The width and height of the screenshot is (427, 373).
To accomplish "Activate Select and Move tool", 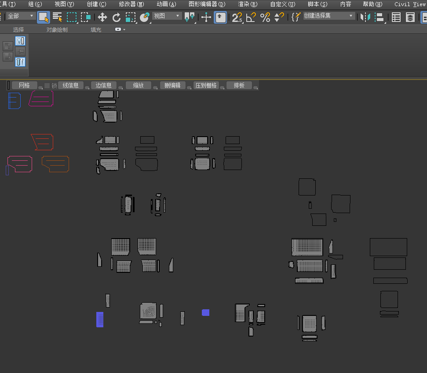I will point(102,18).
